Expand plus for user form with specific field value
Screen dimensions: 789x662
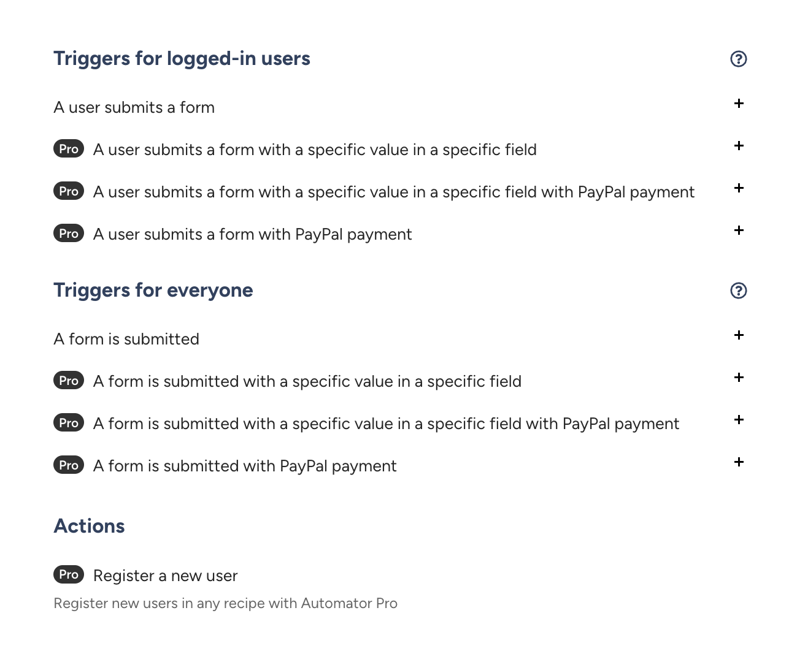point(739,146)
